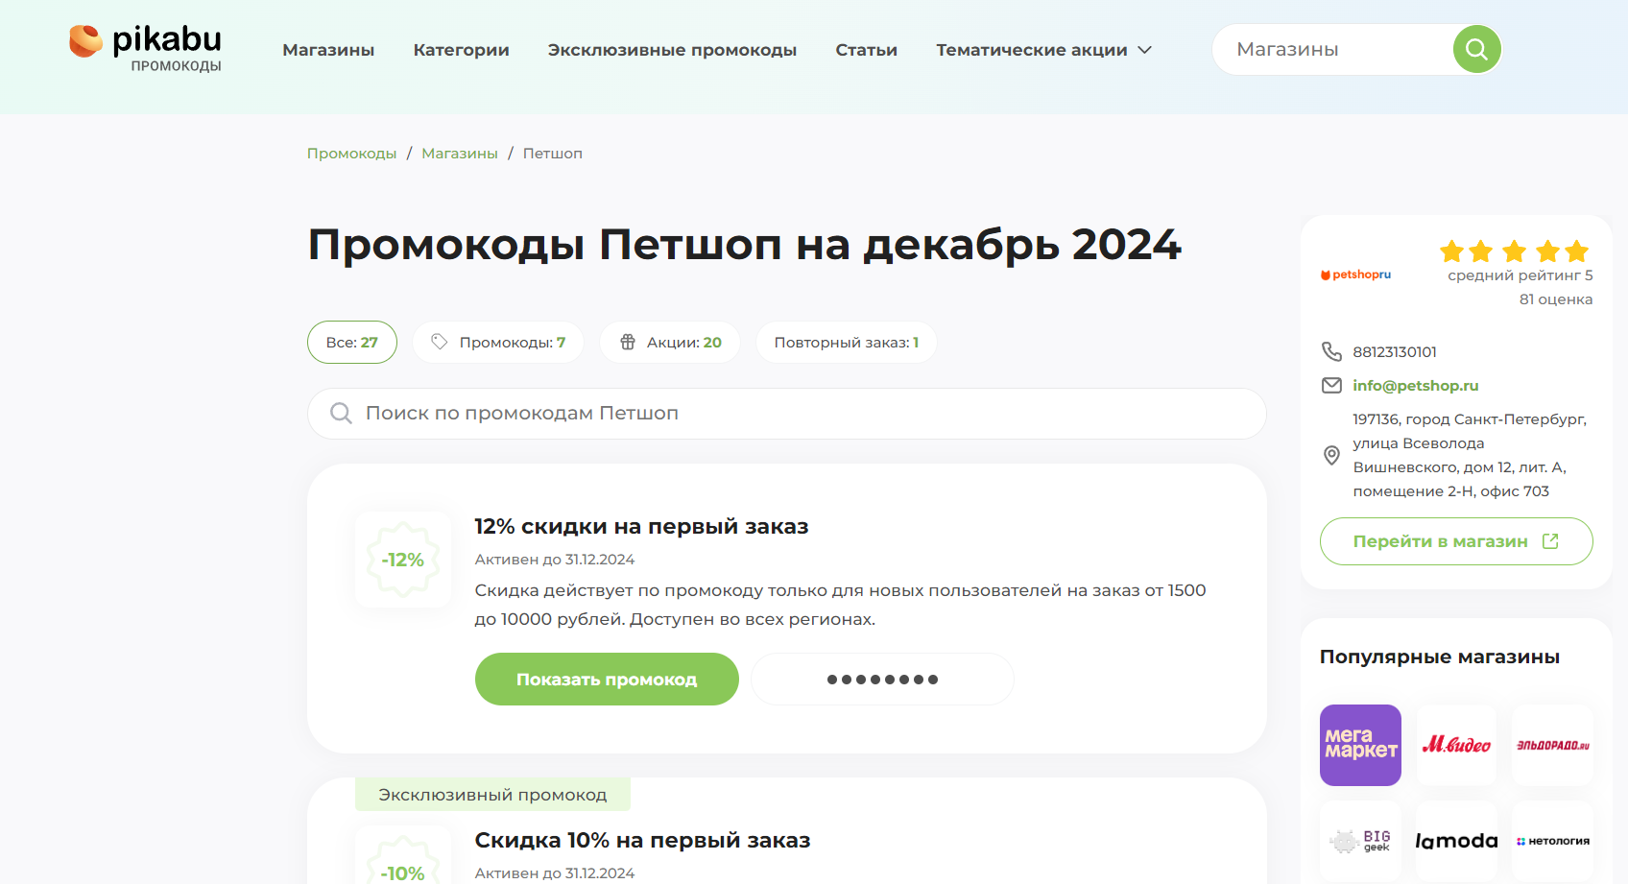Click the 81 оценка rating count
1628x884 pixels.
[x=1556, y=299]
